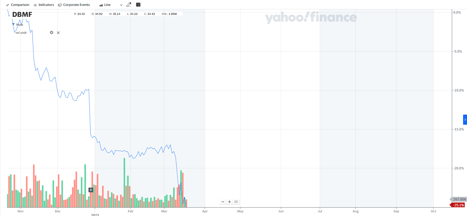
Task: Click the Line chart style icon
Action: pyautogui.click(x=101, y=5)
